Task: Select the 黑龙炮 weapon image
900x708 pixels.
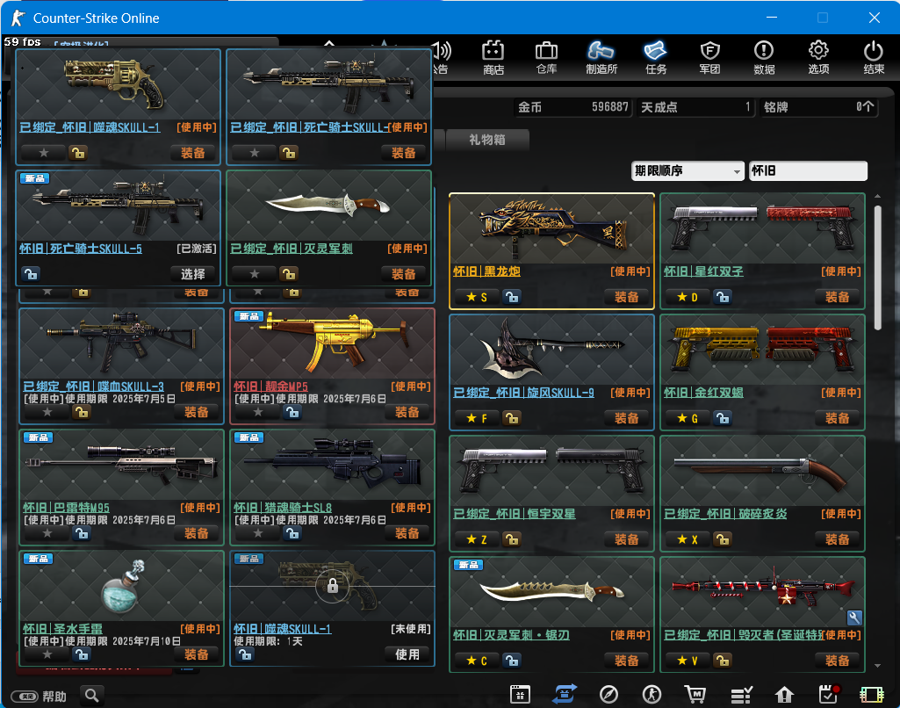Action: point(551,229)
